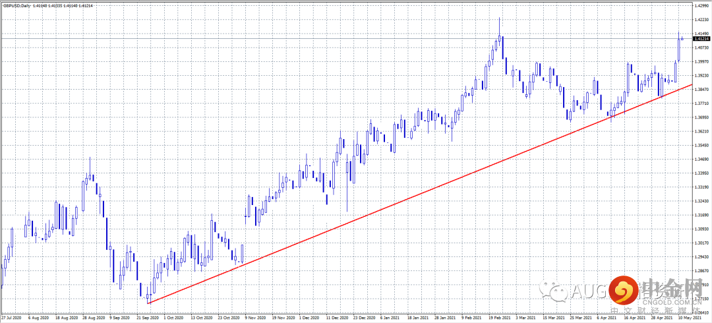Screen dimensions: 712x323
Task: Click the 1.36950 price axis label
Action: 702,117
